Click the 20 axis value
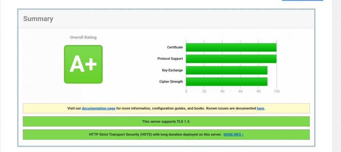Viewport: 341px width, 152px height. click(x=204, y=91)
